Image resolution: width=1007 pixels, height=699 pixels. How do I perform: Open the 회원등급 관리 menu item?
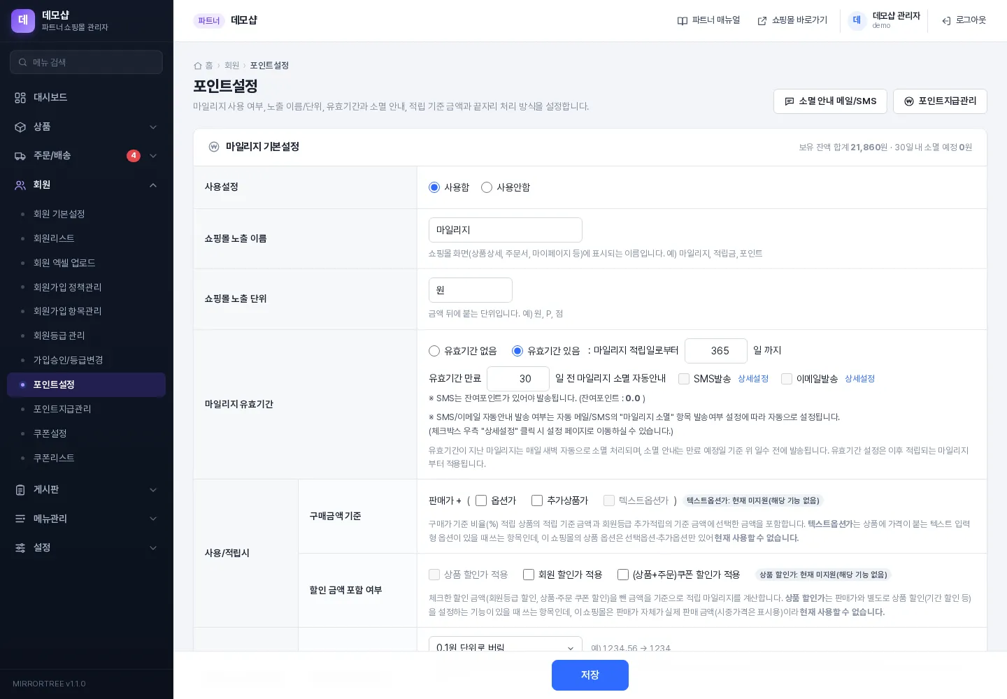point(86,336)
